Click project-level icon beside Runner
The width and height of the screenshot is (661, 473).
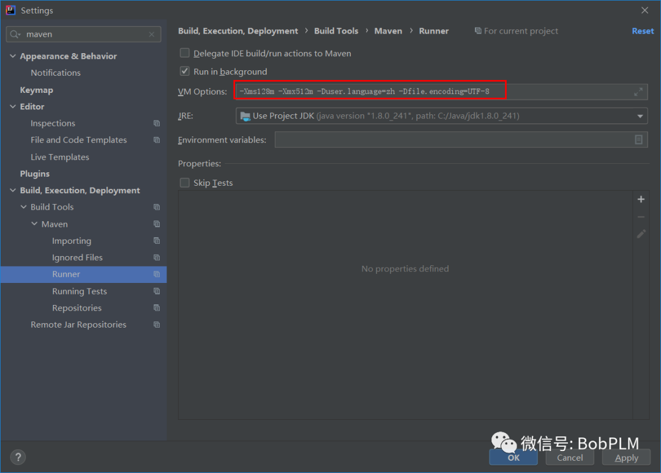pos(157,274)
